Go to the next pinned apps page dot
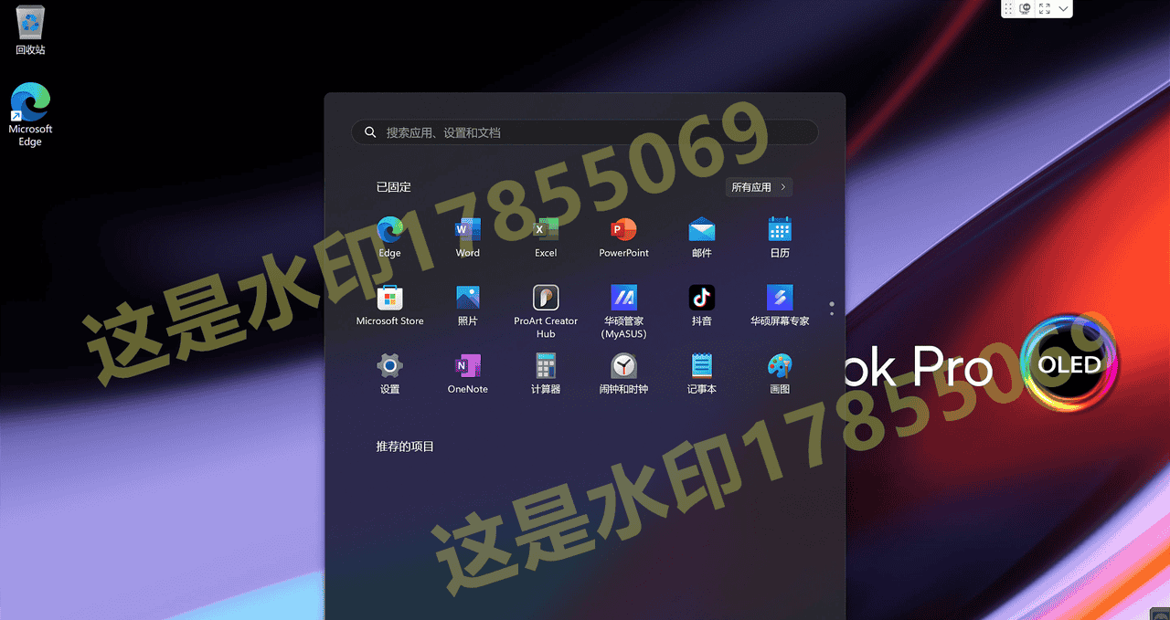The height and width of the screenshot is (620, 1170). tap(832, 313)
